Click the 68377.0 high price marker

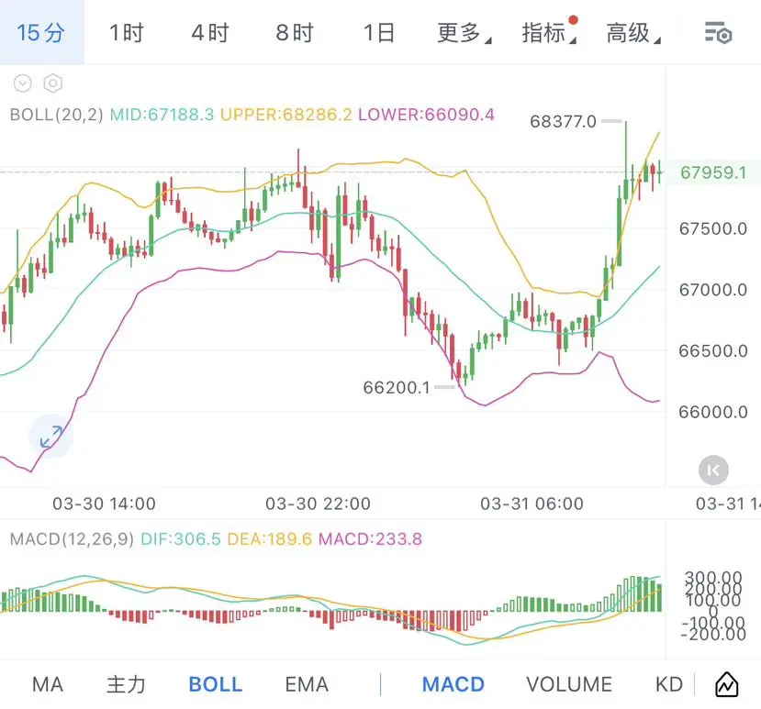tap(564, 121)
